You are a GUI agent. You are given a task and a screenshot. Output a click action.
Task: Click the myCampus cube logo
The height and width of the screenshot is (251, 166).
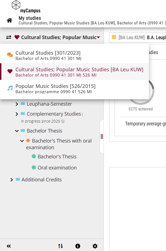click(16, 5)
